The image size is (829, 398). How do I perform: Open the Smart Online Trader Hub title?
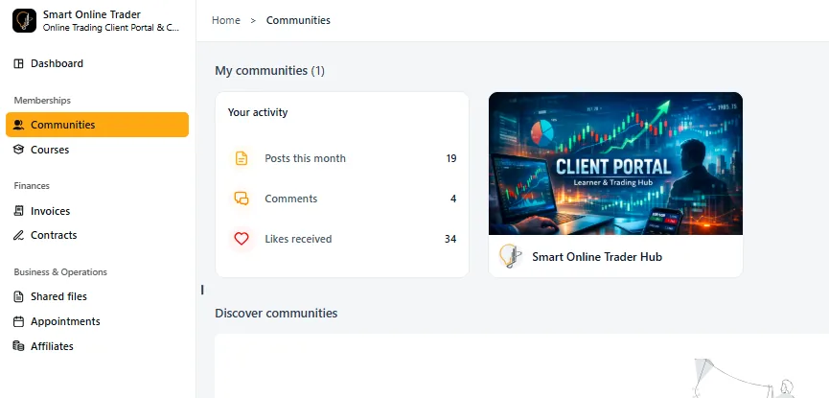point(597,257)
